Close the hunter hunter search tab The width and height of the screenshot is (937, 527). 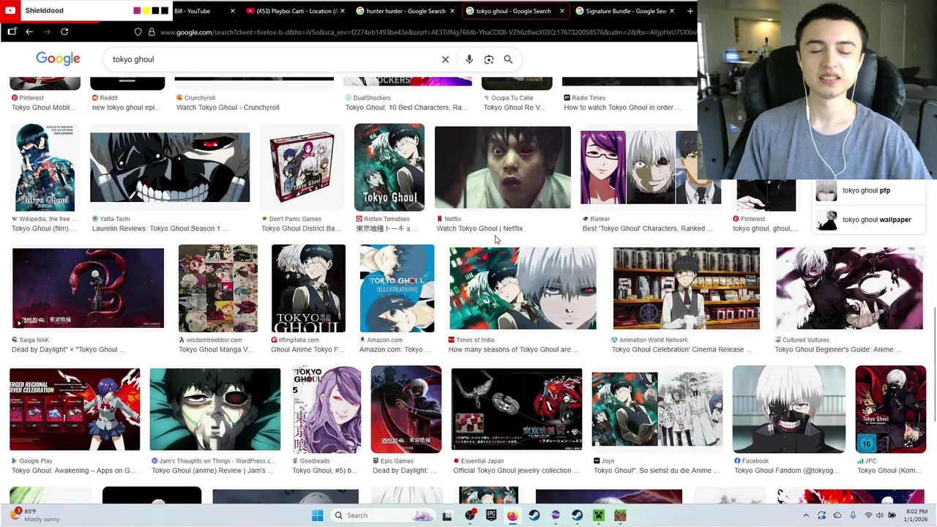(452, 11)
